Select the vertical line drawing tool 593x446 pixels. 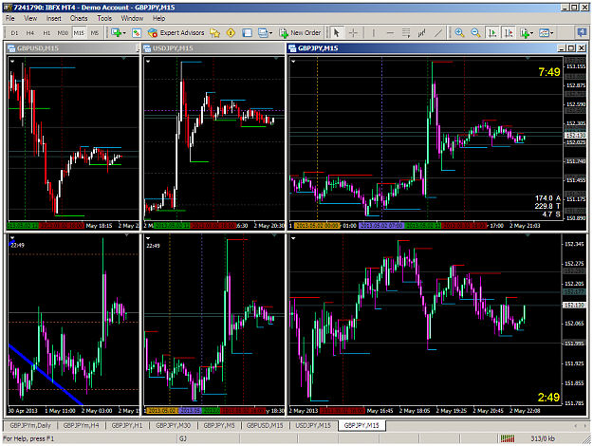(x=373, y=33)
